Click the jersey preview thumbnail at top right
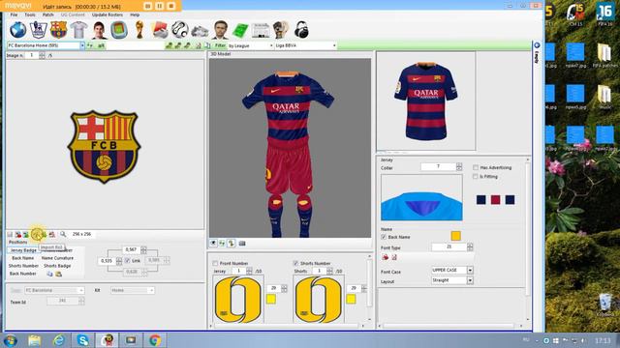 point(426,101)
